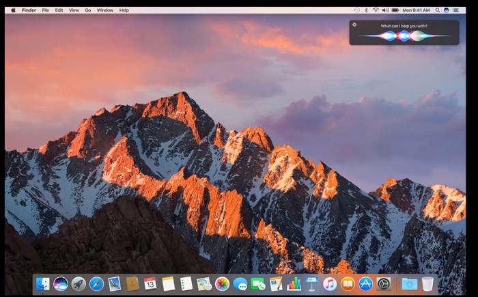Click Siri icon in the menu bar

pos(447,10)
